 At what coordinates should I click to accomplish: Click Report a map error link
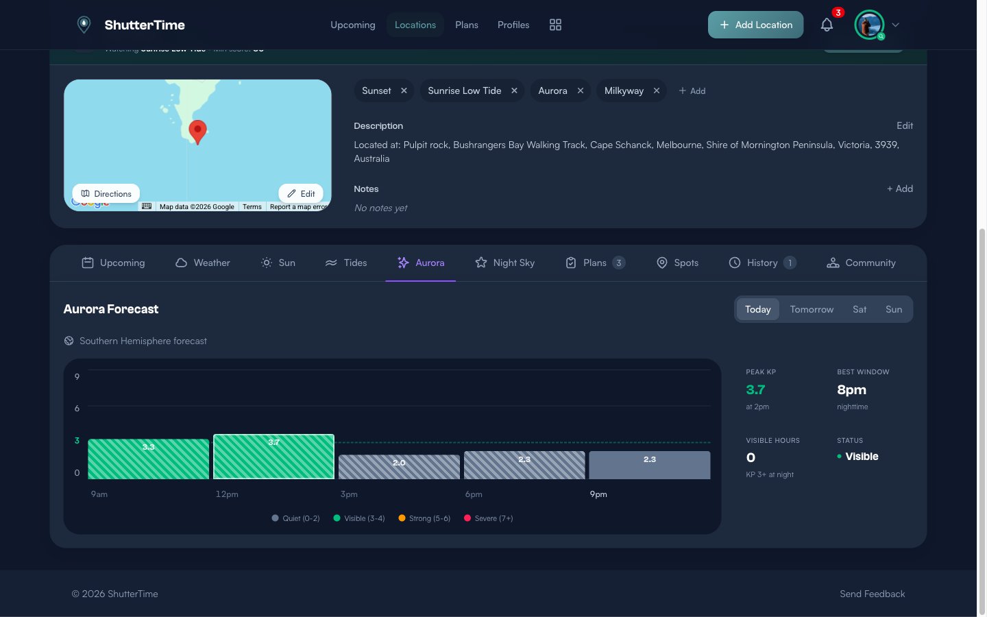[x=299, y=206]
